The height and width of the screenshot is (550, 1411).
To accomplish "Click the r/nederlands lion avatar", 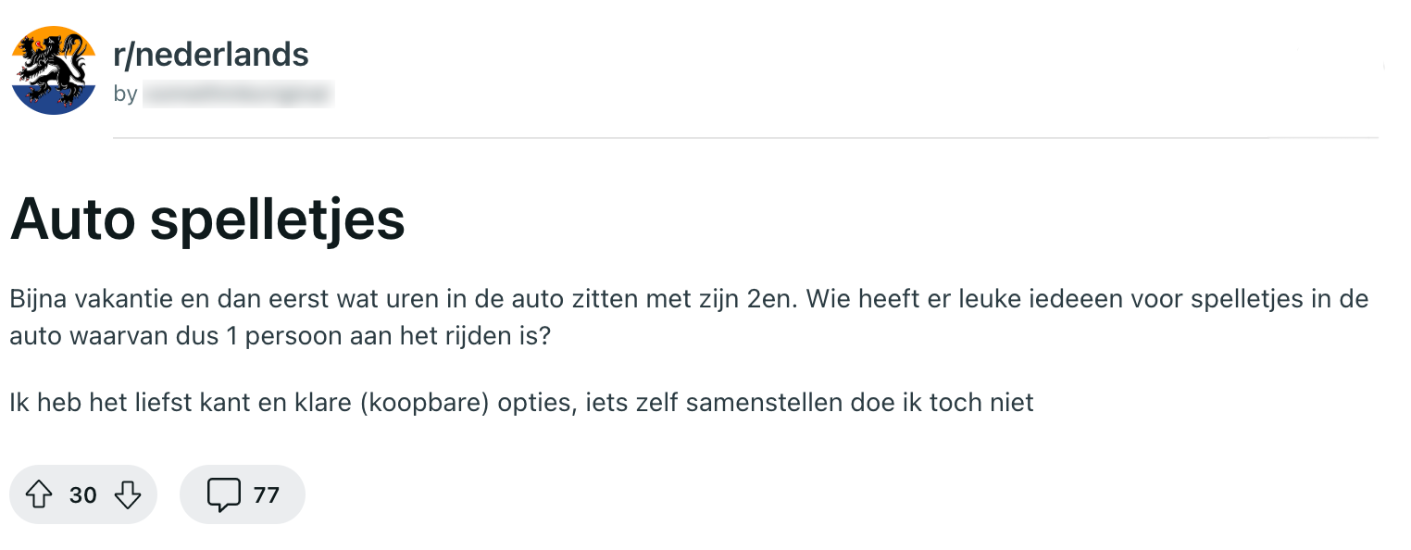I will coord(54,70).
